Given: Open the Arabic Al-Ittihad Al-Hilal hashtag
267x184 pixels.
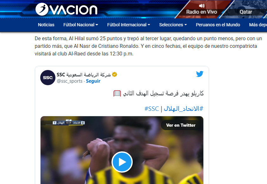Looking at the screenshot, I should (x=184, y=109).
